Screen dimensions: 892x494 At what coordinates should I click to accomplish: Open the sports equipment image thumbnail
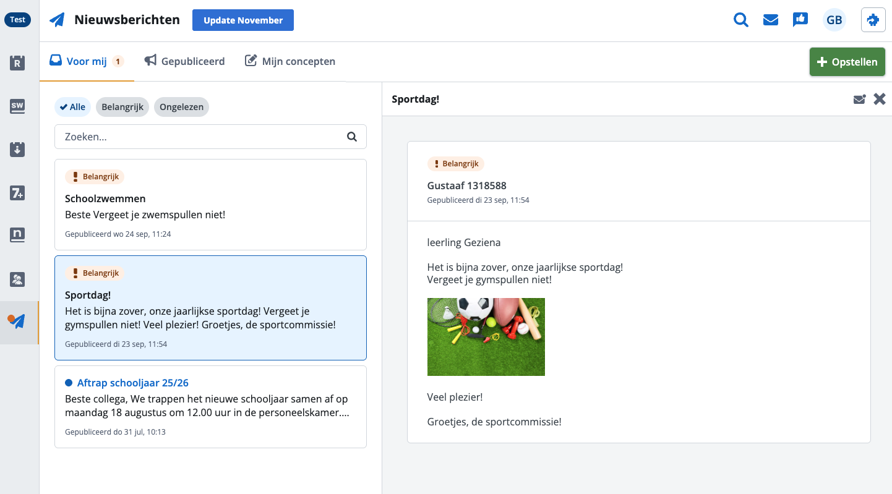coord(486,337)
